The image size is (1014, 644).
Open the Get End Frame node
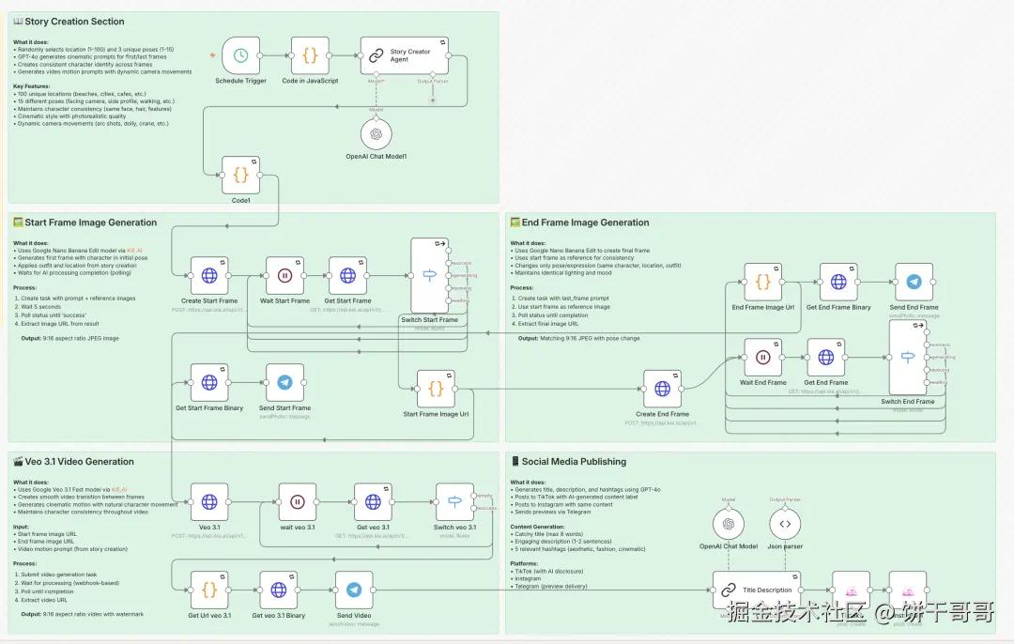pyautogui.click(x=826, y=358)
